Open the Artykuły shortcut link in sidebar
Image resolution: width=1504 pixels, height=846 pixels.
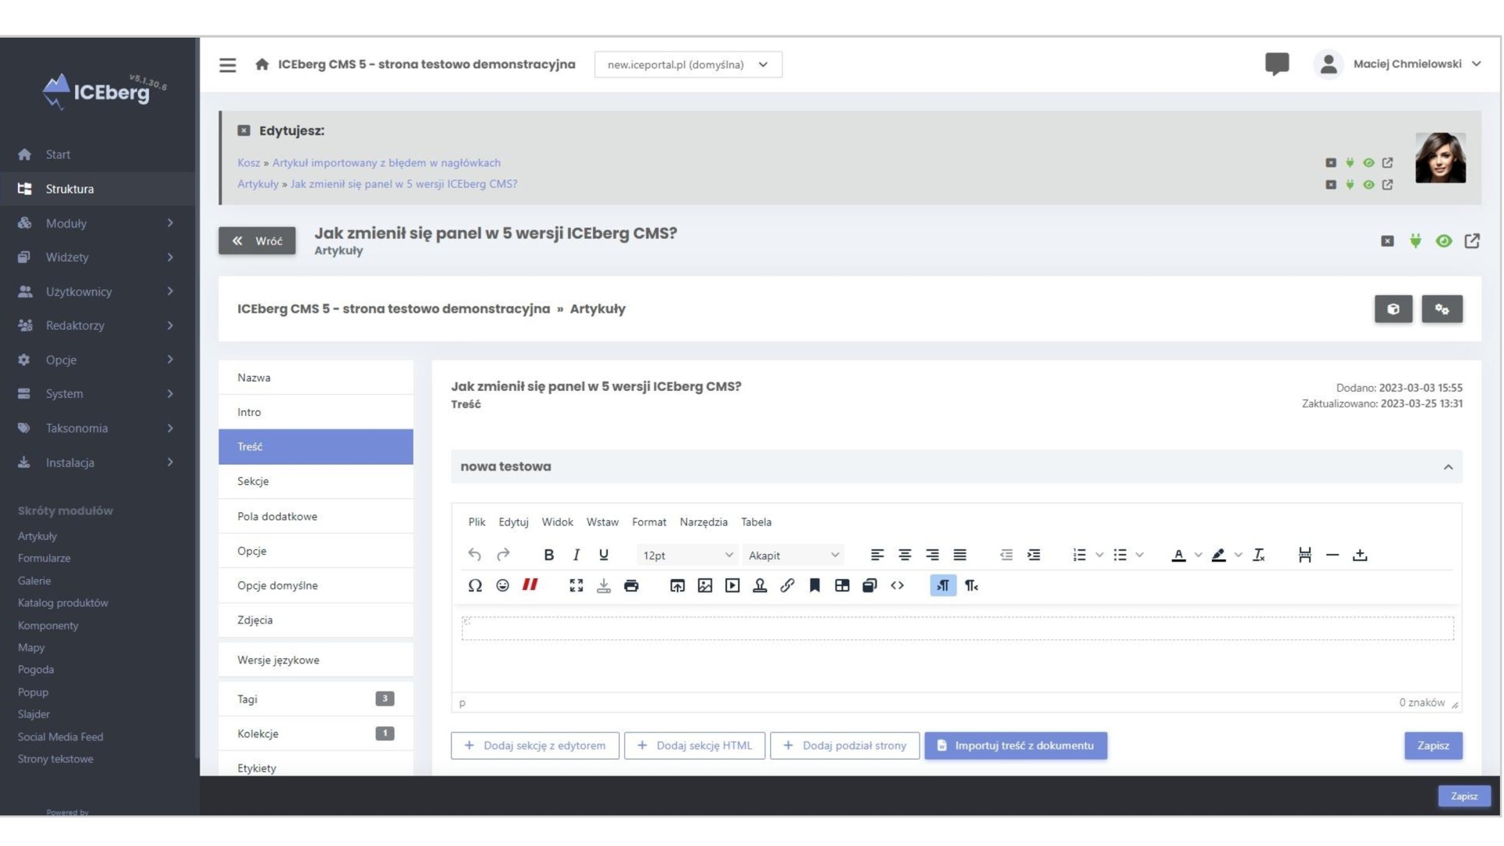(x=38, y=536)
